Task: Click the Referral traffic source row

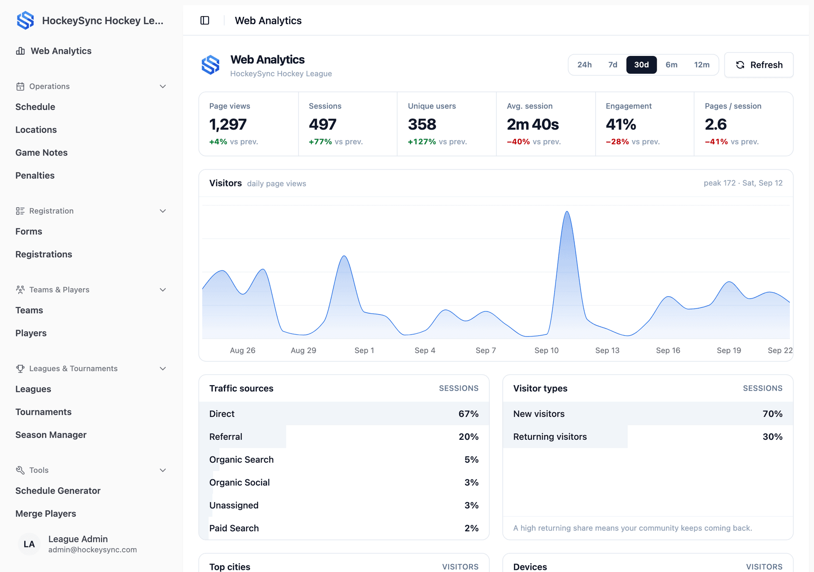Action: (x=344, y=436)
